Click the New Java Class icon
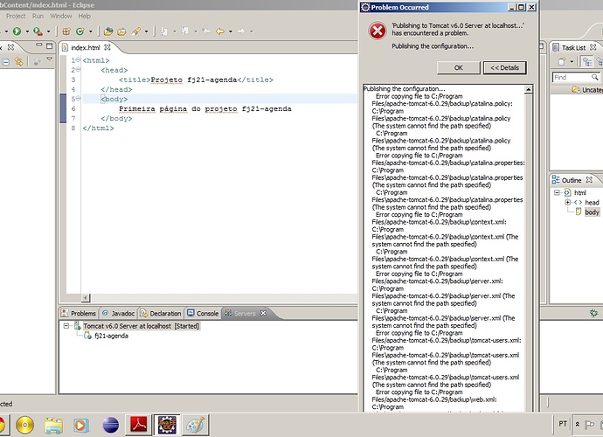The height and width of the screenshot is (437, 603). click(x=80, y=31)
